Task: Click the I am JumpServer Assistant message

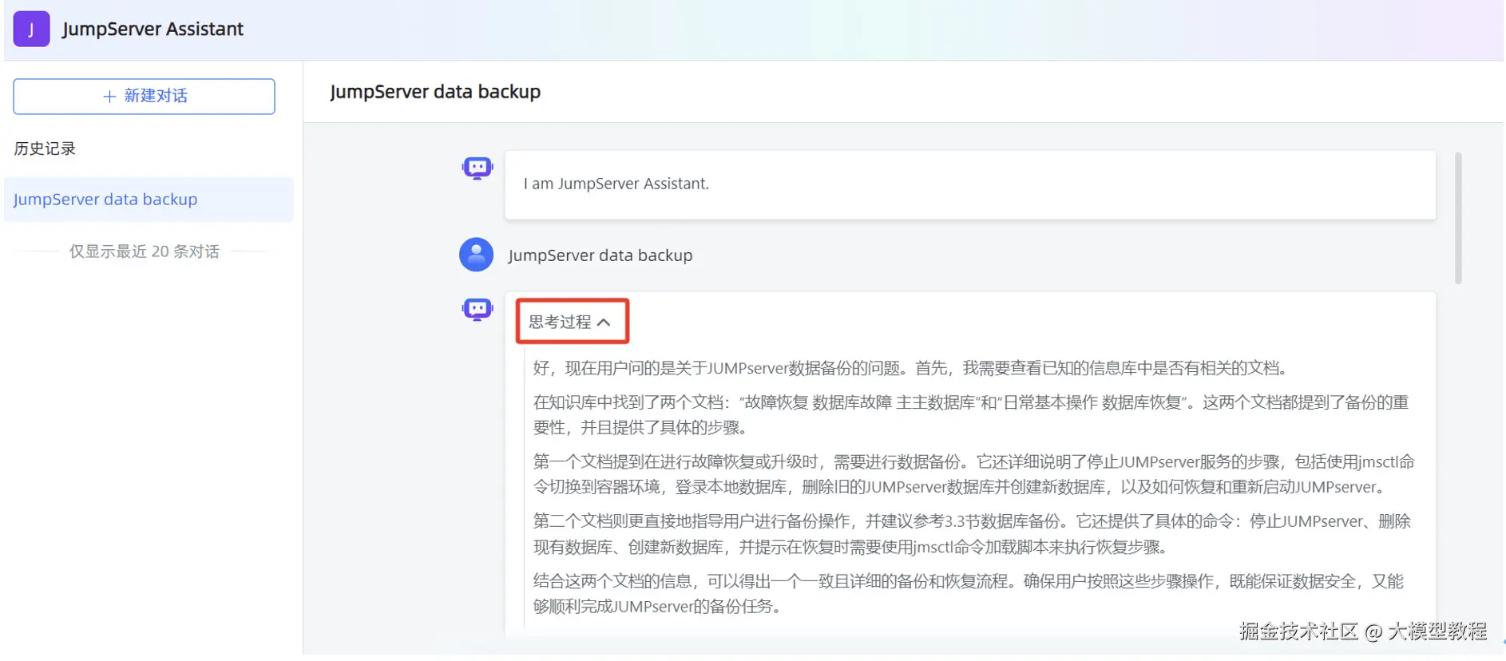Action: 969,184
